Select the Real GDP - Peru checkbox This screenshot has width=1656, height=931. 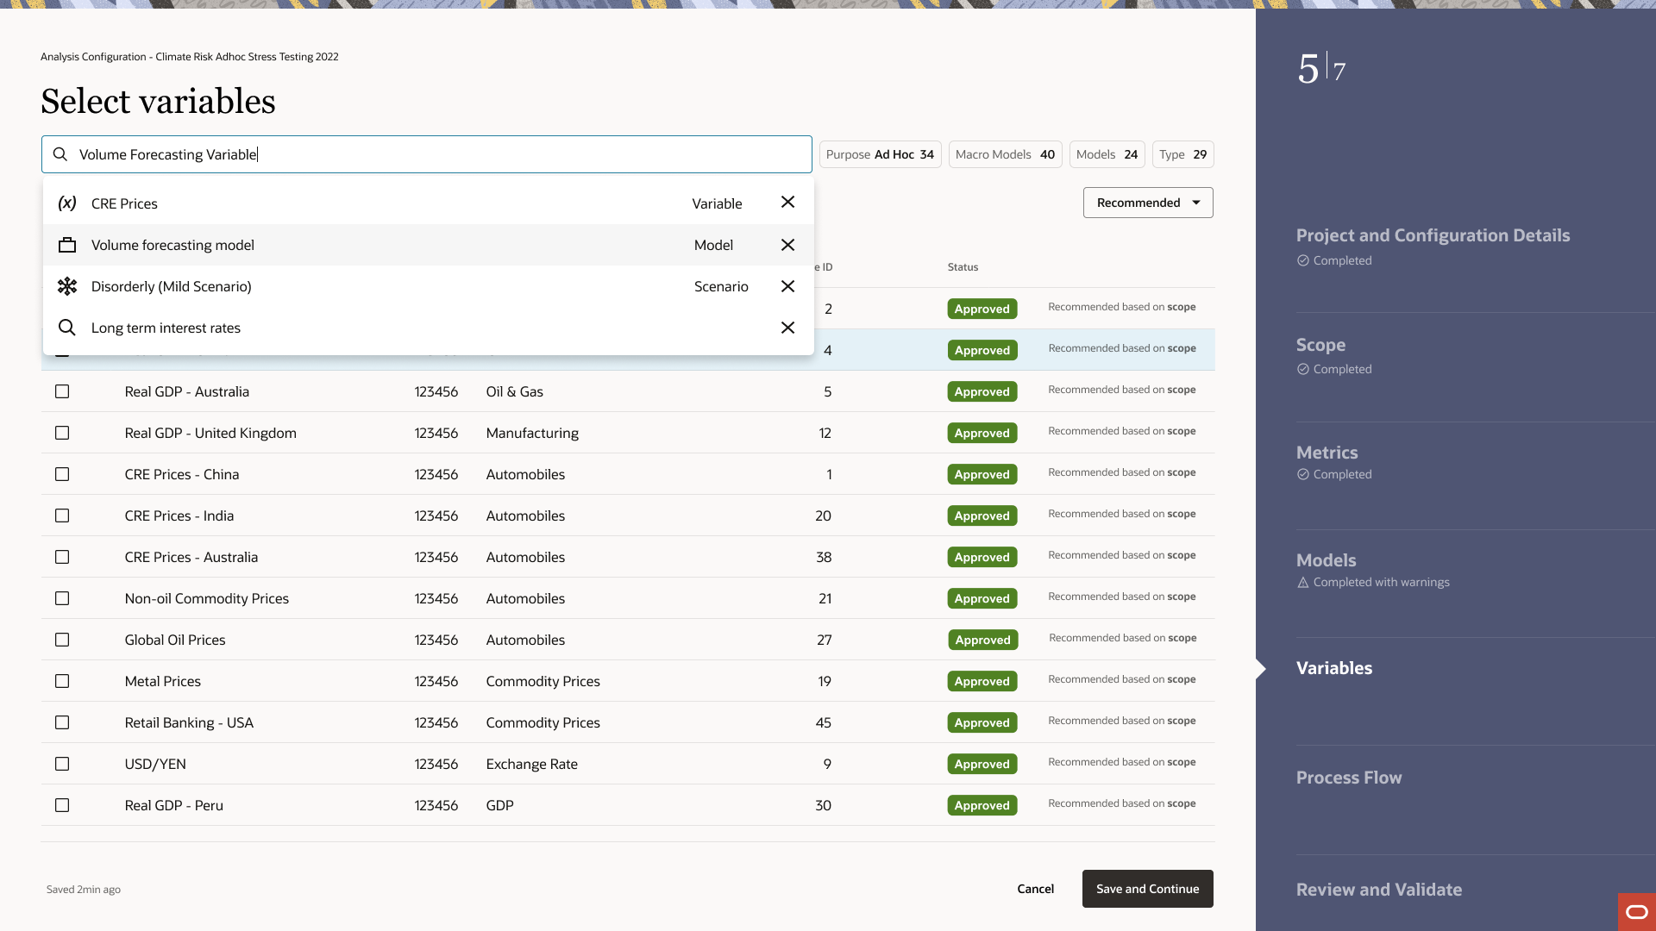pos(62,805)
